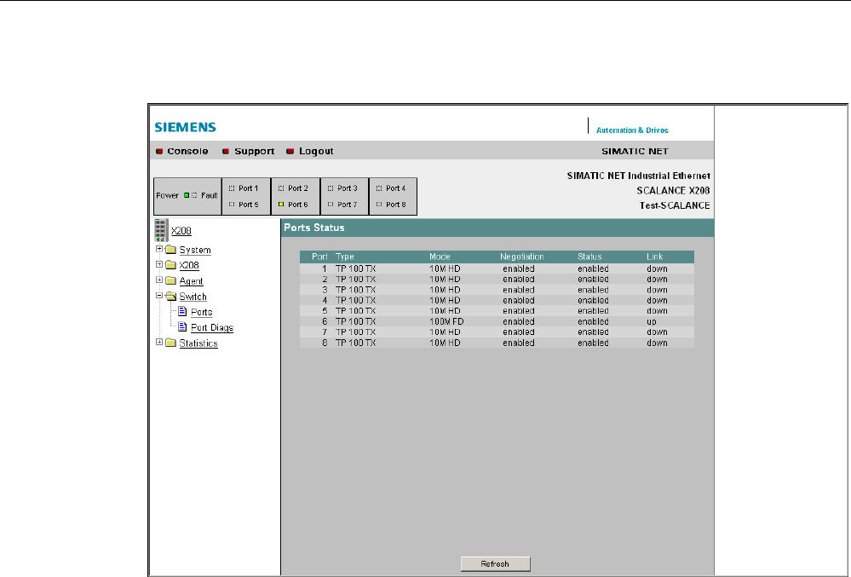Click the Port 2 LED indicator
851x577 pixels.
coord(281,188)
